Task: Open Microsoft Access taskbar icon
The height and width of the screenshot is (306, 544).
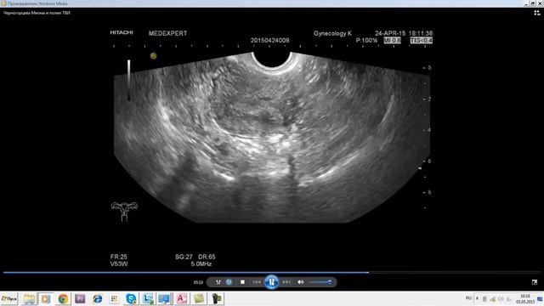Action: (x=182, y=298)
